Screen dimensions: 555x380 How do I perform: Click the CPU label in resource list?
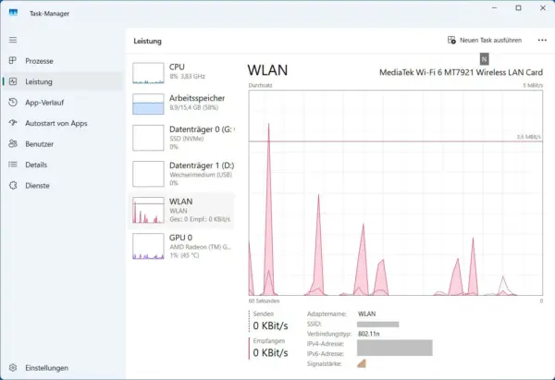177,67
